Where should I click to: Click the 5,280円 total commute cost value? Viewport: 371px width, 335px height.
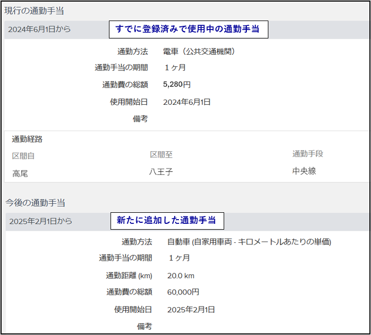tap(177, 84)
